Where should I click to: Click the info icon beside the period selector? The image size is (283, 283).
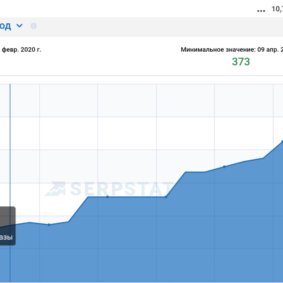(34, 26)
